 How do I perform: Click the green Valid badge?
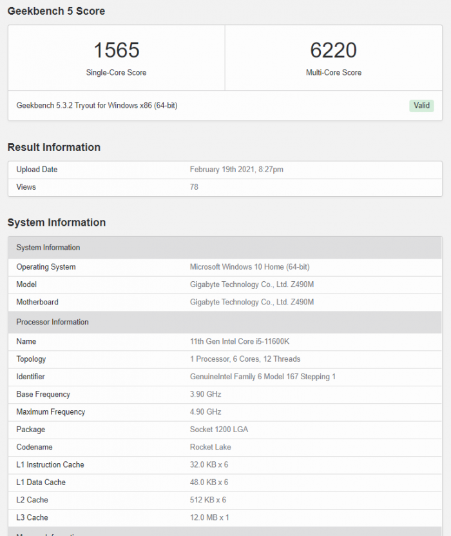point(421,106)
